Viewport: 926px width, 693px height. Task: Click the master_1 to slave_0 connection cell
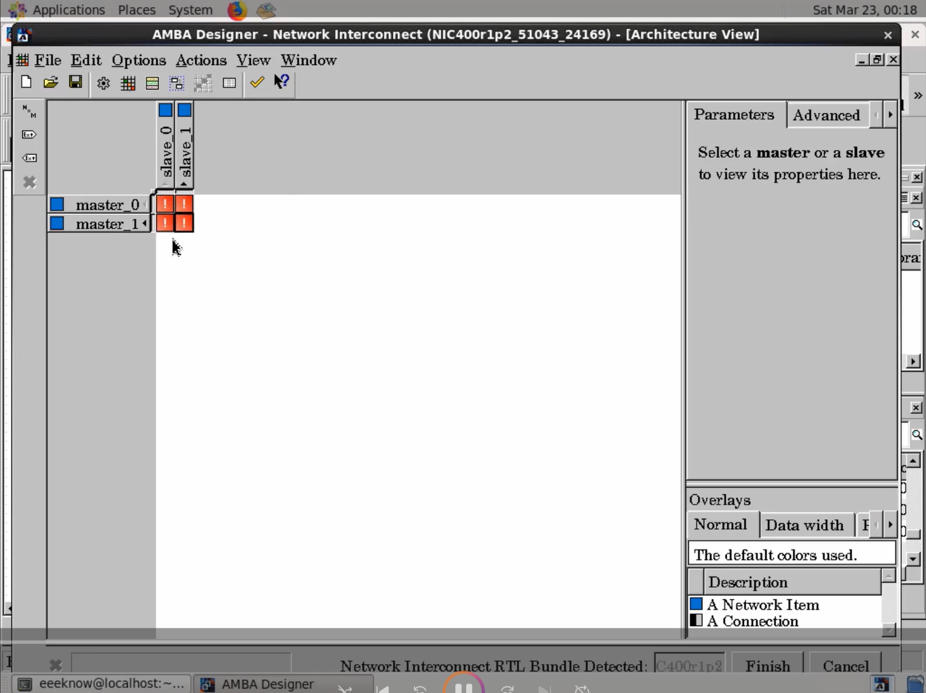pos(165,223)
